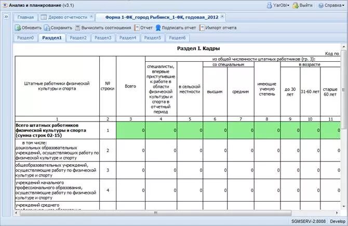Open the Раздел4 section tab
The image size is (348, 226).
click(x=128, y=38)
